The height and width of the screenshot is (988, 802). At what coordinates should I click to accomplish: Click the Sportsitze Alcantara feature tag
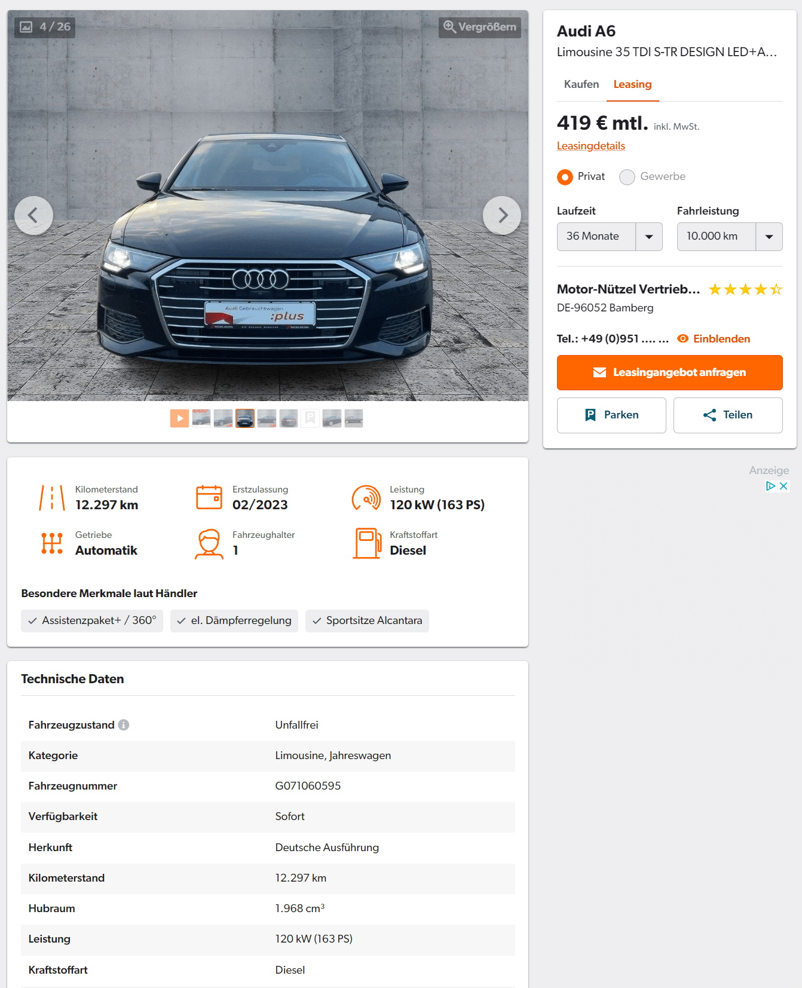click(367, 621)
